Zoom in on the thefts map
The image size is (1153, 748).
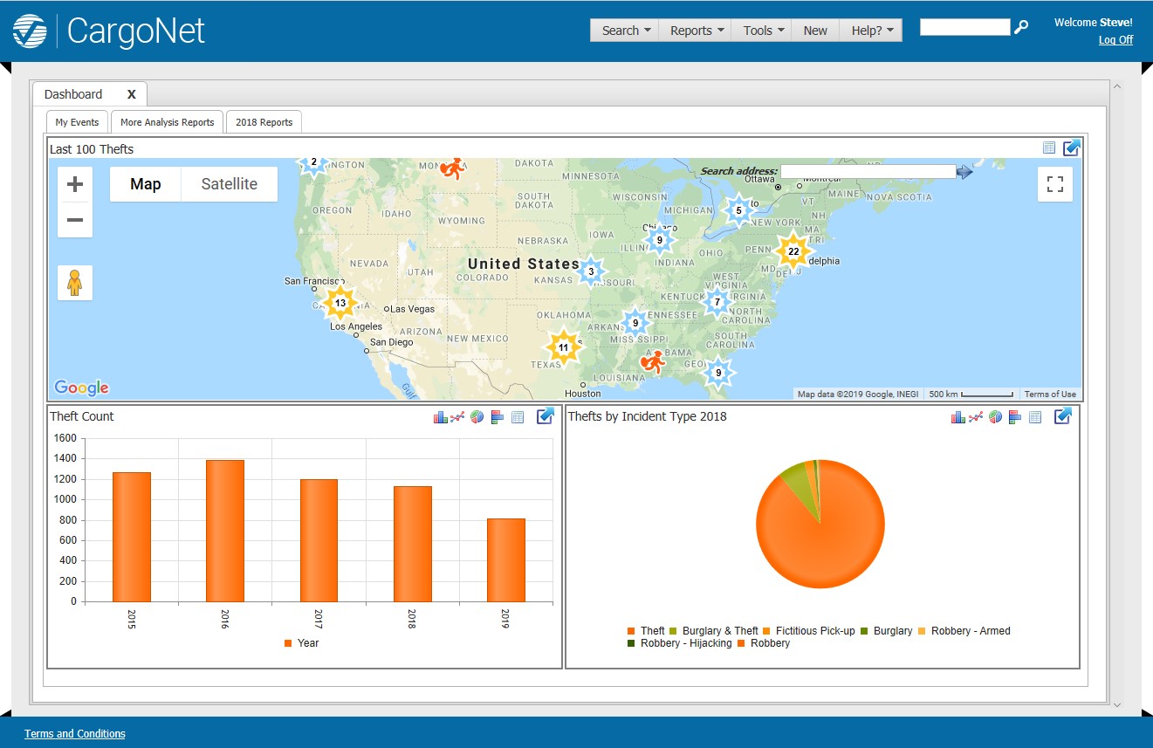pos(75,184)
